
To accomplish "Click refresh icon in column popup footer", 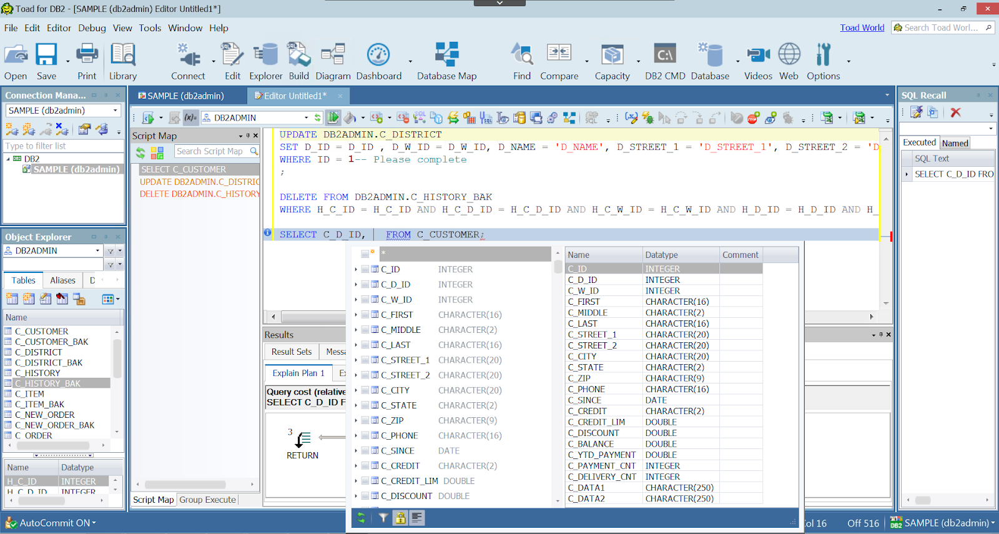I will tap(361, 518).
